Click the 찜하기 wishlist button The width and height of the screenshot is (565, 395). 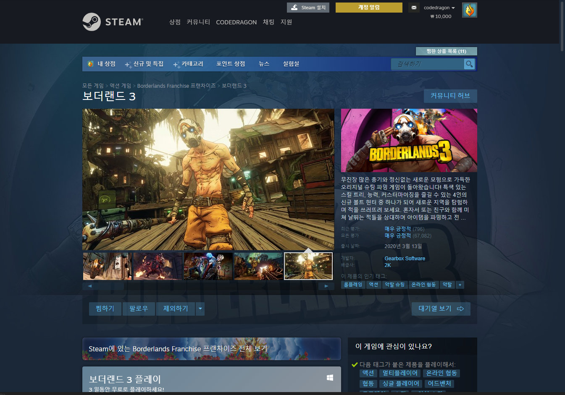pyautogui.click(x=105, y=309)
